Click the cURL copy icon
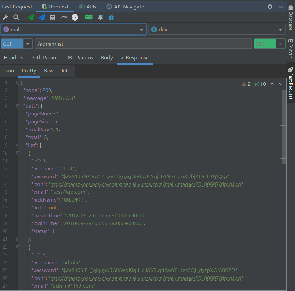The width and height of the screenshot is (295, 291). click(x=75, y=17)
